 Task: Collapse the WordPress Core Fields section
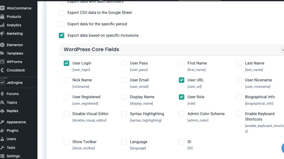[x=282, y=50]
